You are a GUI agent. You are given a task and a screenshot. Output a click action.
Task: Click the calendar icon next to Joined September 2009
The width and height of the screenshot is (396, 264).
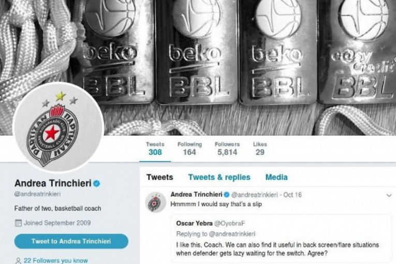click(x=18, y=223)
